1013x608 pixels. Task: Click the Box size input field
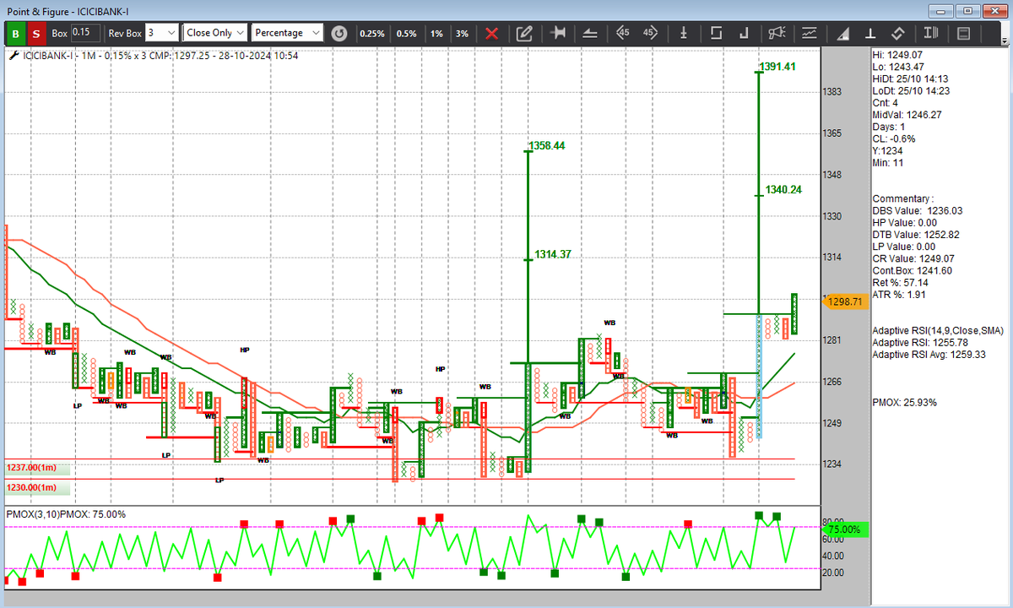click(85, 32)
